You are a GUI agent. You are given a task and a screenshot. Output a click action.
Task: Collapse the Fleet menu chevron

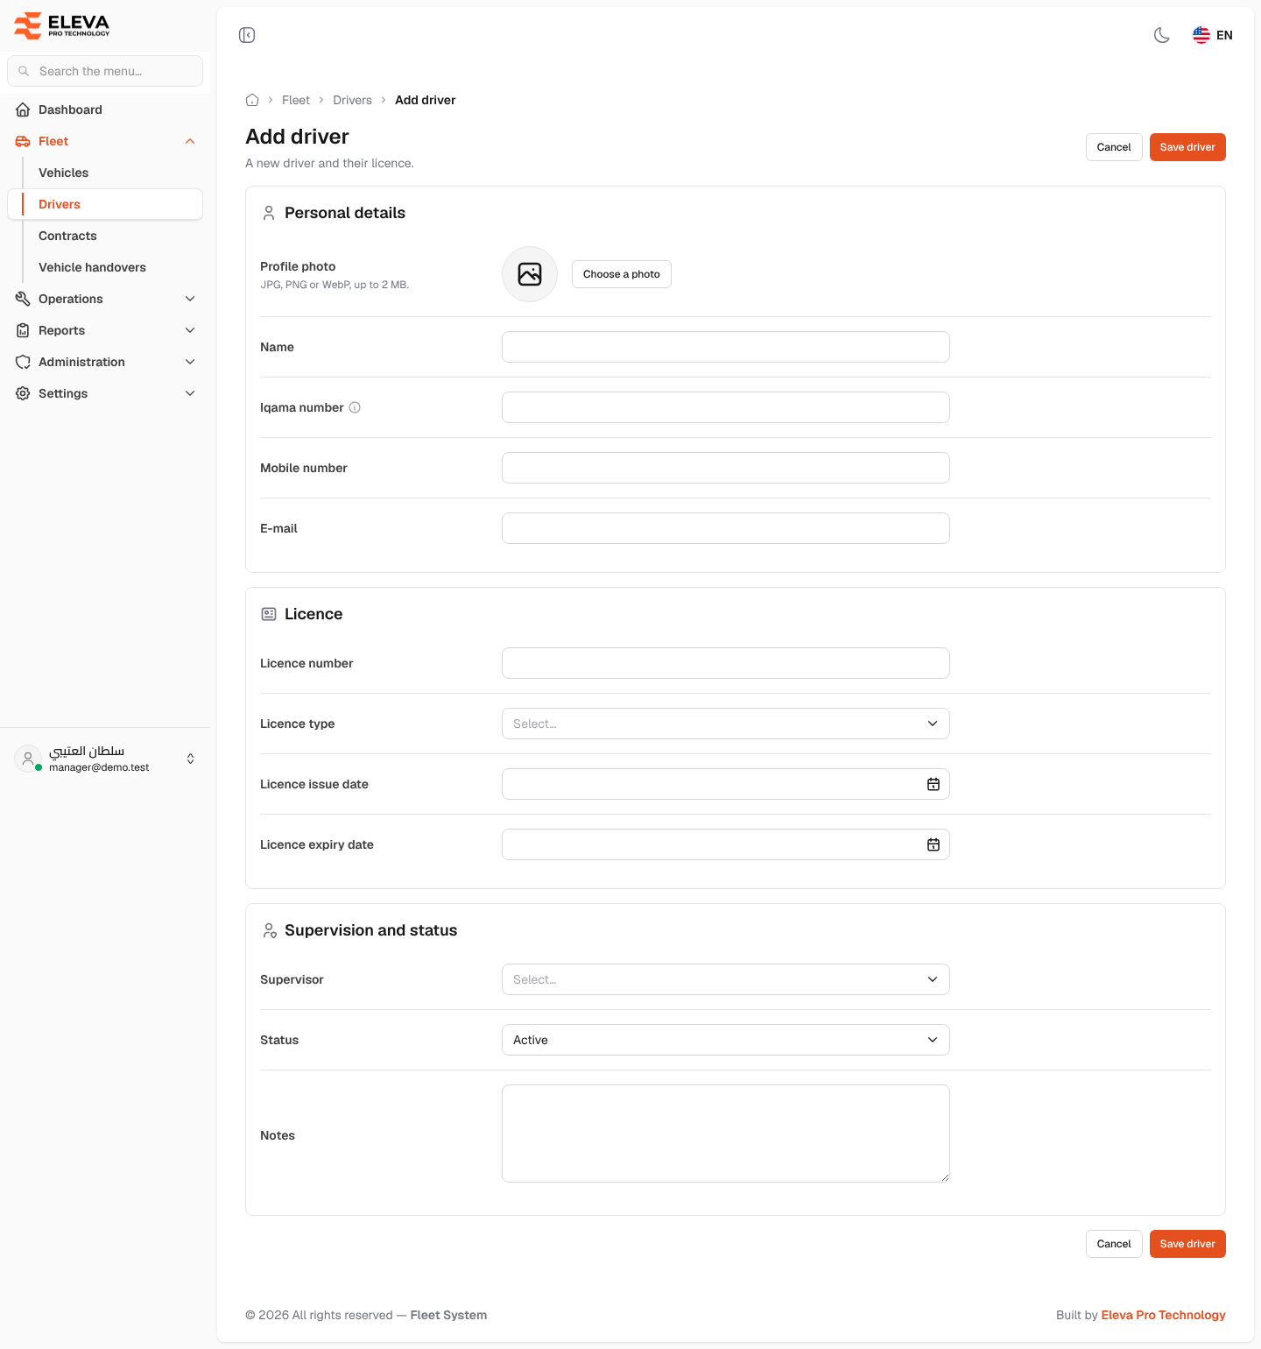coord(190,141)
